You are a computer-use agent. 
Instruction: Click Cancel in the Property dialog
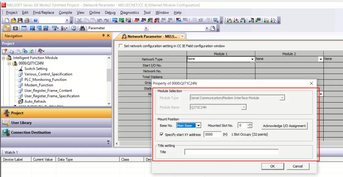click(298, 166)
